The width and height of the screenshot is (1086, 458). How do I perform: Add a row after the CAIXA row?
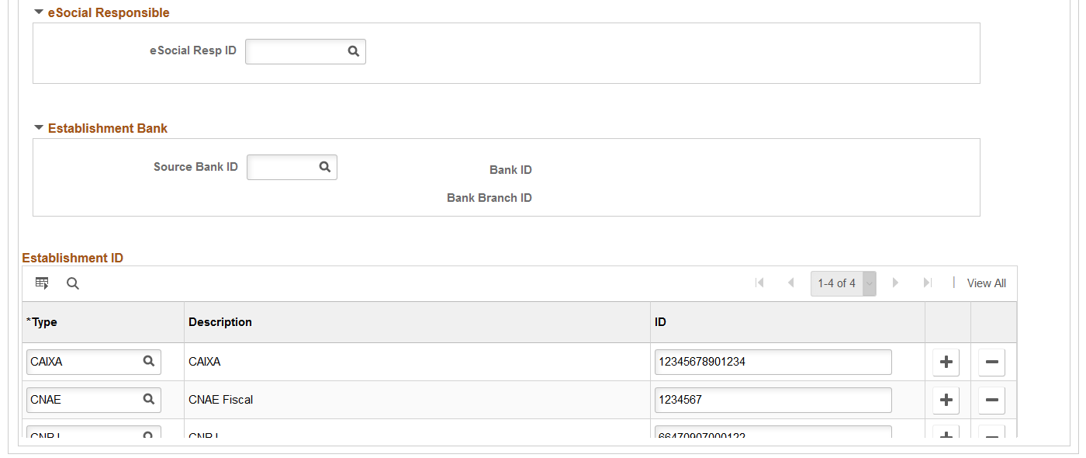pyautogui.click(x=946, y=362)
